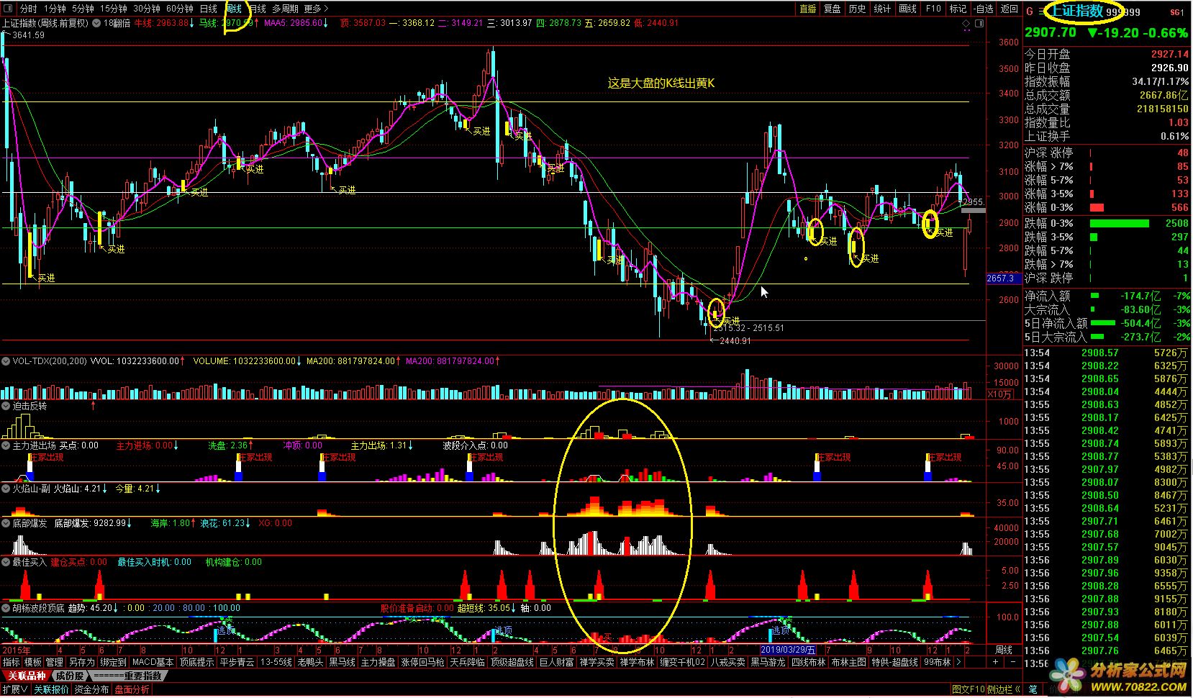Expand the 扩展 menu at bottom-left

(14, 689)
